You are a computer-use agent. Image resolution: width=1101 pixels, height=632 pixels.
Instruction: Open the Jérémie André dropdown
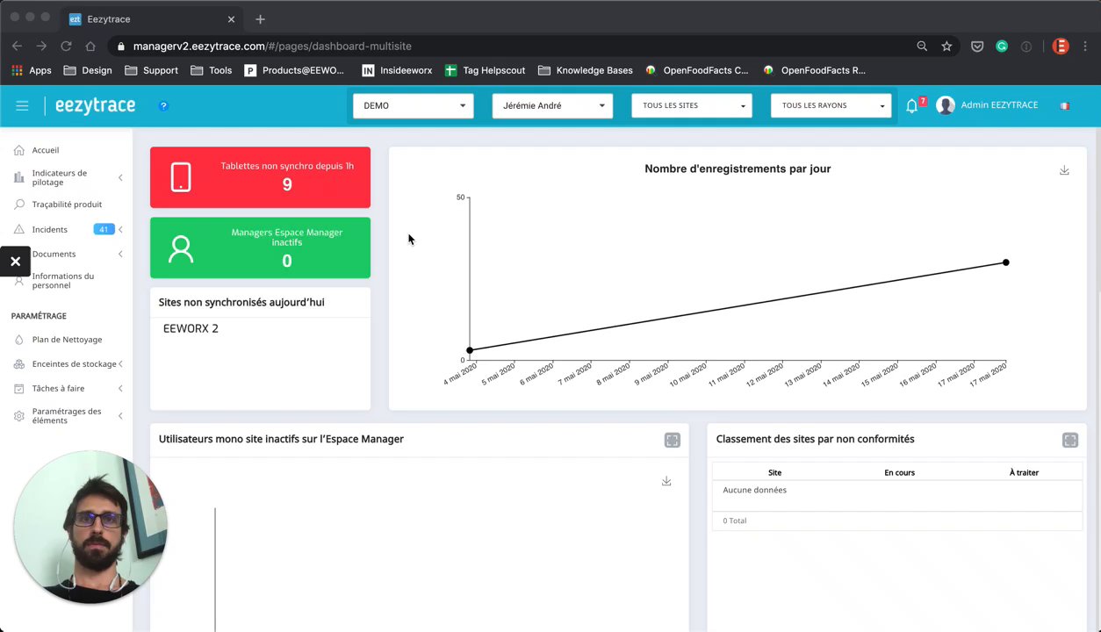click(x=552, y=105)
